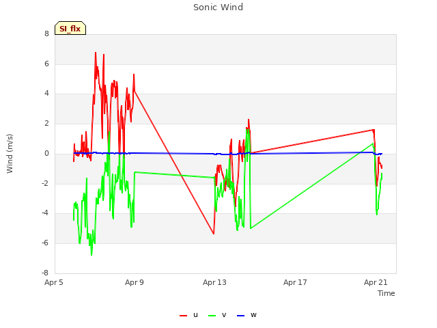Click the Wind (m/s) axis title
The image size is (437, 328).
(x=10, y=154)
